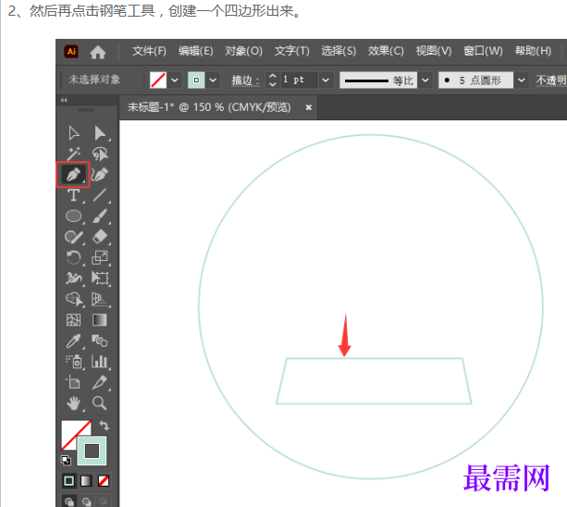The image size is (567, 507).
Task: Reset to default fill and stroke
Action: pos(66,460)
